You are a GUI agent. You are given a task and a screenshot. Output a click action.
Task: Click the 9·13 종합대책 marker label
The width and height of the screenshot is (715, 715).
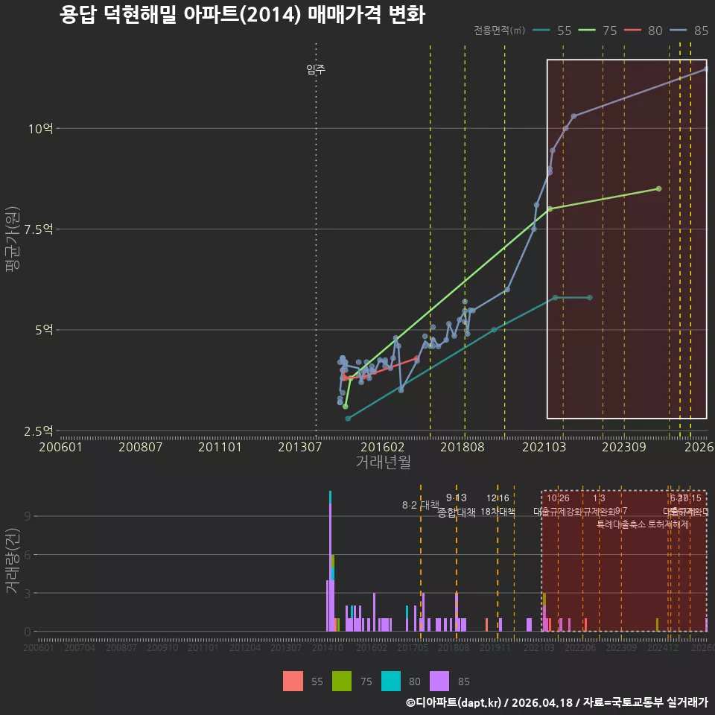pyautogui.click(x=456, y=505)
